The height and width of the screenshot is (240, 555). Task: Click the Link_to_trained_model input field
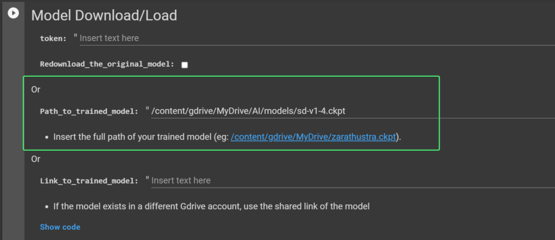353,181
